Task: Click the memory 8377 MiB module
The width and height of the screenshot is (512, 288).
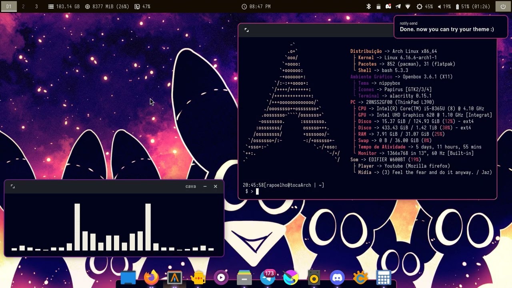Action: [x=107, y=6]
